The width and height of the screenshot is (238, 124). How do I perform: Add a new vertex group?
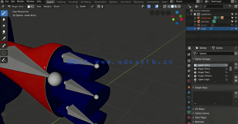(236, 64)
